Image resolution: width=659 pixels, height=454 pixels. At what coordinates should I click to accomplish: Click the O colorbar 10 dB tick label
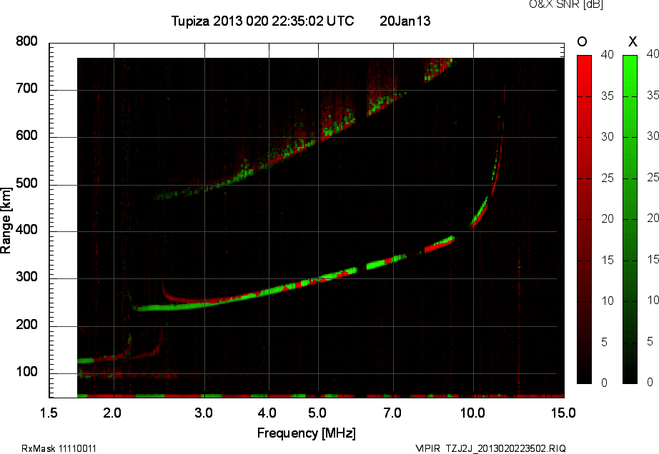[x=607, y=301]
